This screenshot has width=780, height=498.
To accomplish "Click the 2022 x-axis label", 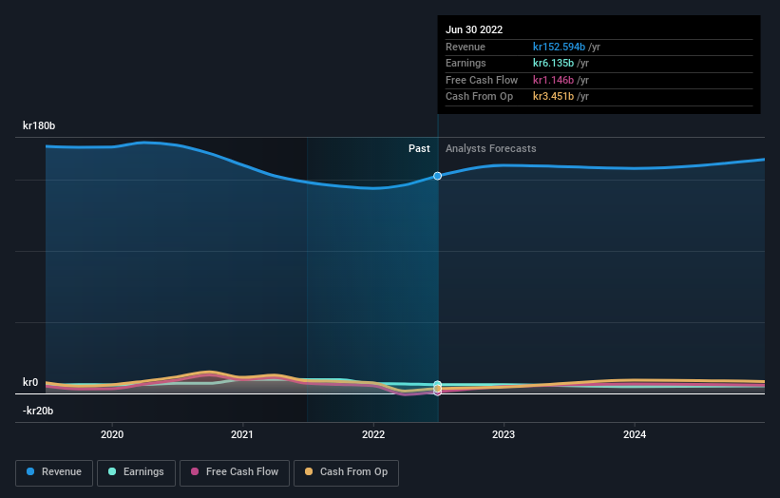I will (x=373, y=434).
